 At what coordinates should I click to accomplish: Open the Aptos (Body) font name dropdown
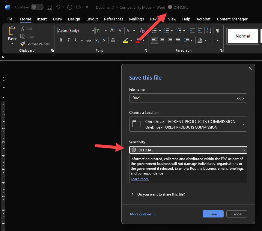click(x=93, y=31)
